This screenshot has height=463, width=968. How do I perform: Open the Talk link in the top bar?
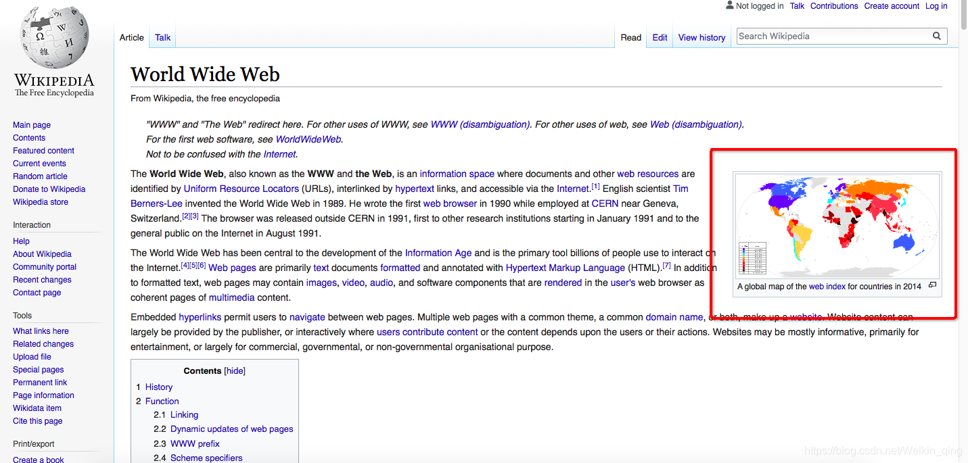(798, 6)
